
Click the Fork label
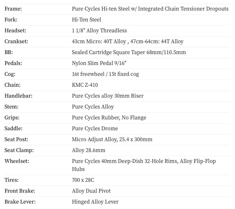(11, 20)
